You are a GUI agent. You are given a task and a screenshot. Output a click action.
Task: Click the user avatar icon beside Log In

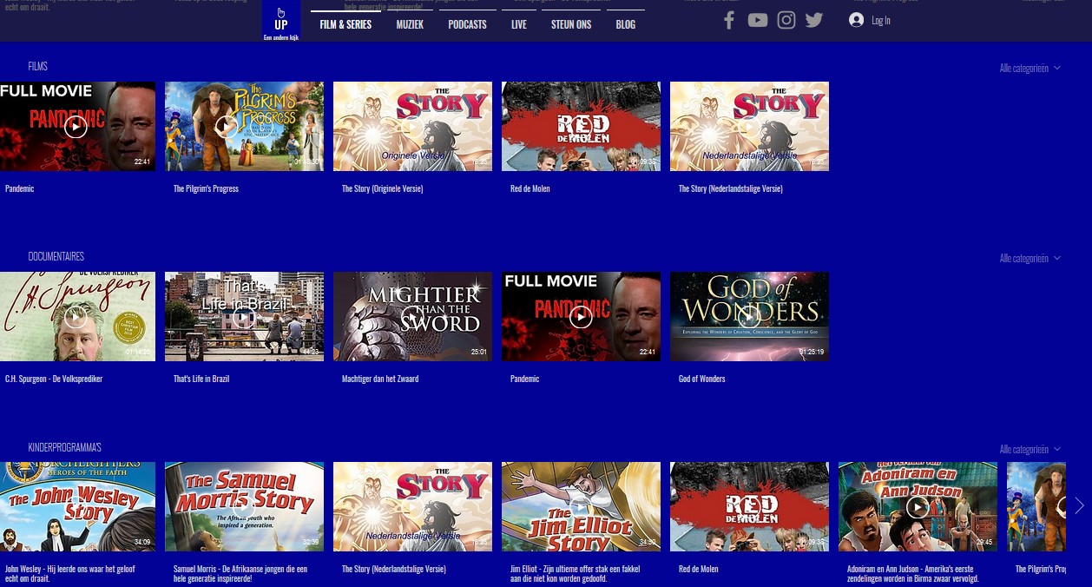857,20
